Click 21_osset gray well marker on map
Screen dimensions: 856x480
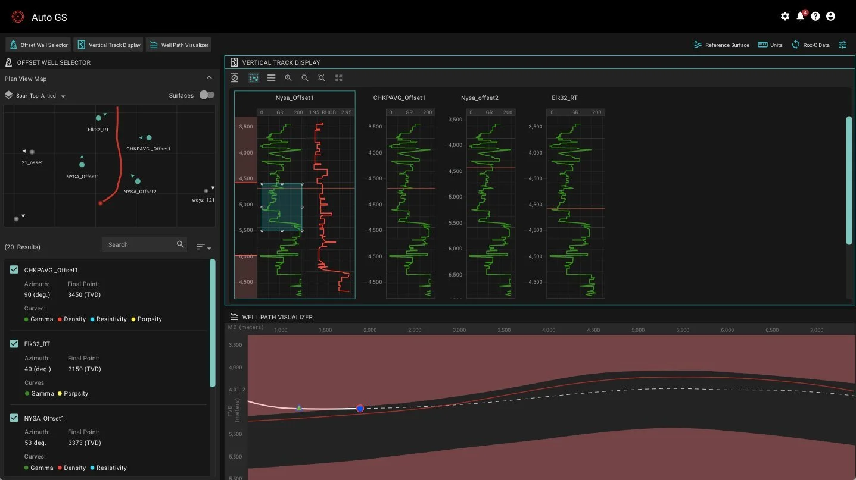[x=32, y=152]
